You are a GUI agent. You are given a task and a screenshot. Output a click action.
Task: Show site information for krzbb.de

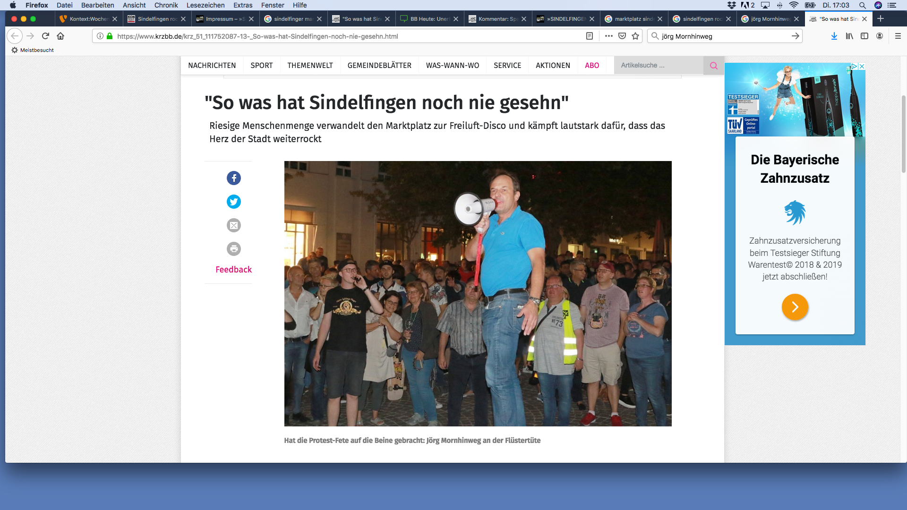coord(100,36)
